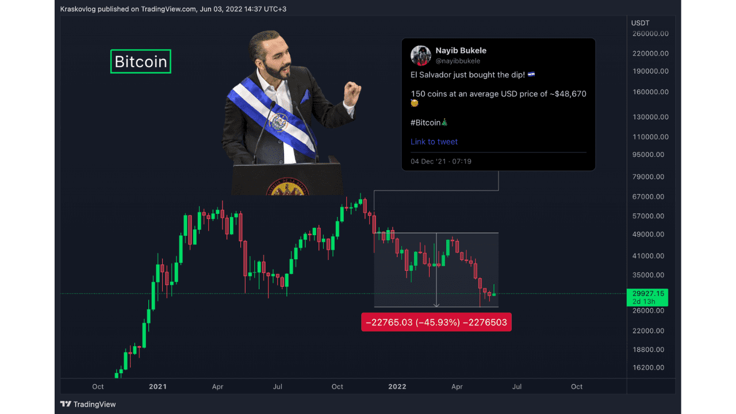Click the #Bitcoin hashtag in the tweet
Screen dimensions: 736x414
point(425,122)
